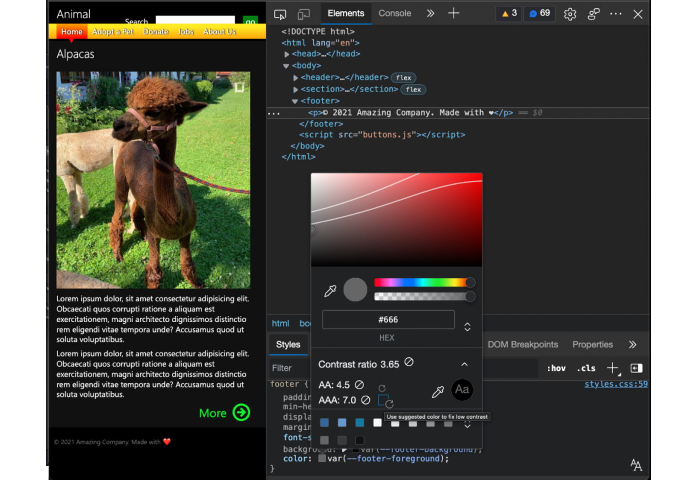Click the gray current color preview circle
Image resolution: width=697 pixels, height=480 pixels.
355,289
